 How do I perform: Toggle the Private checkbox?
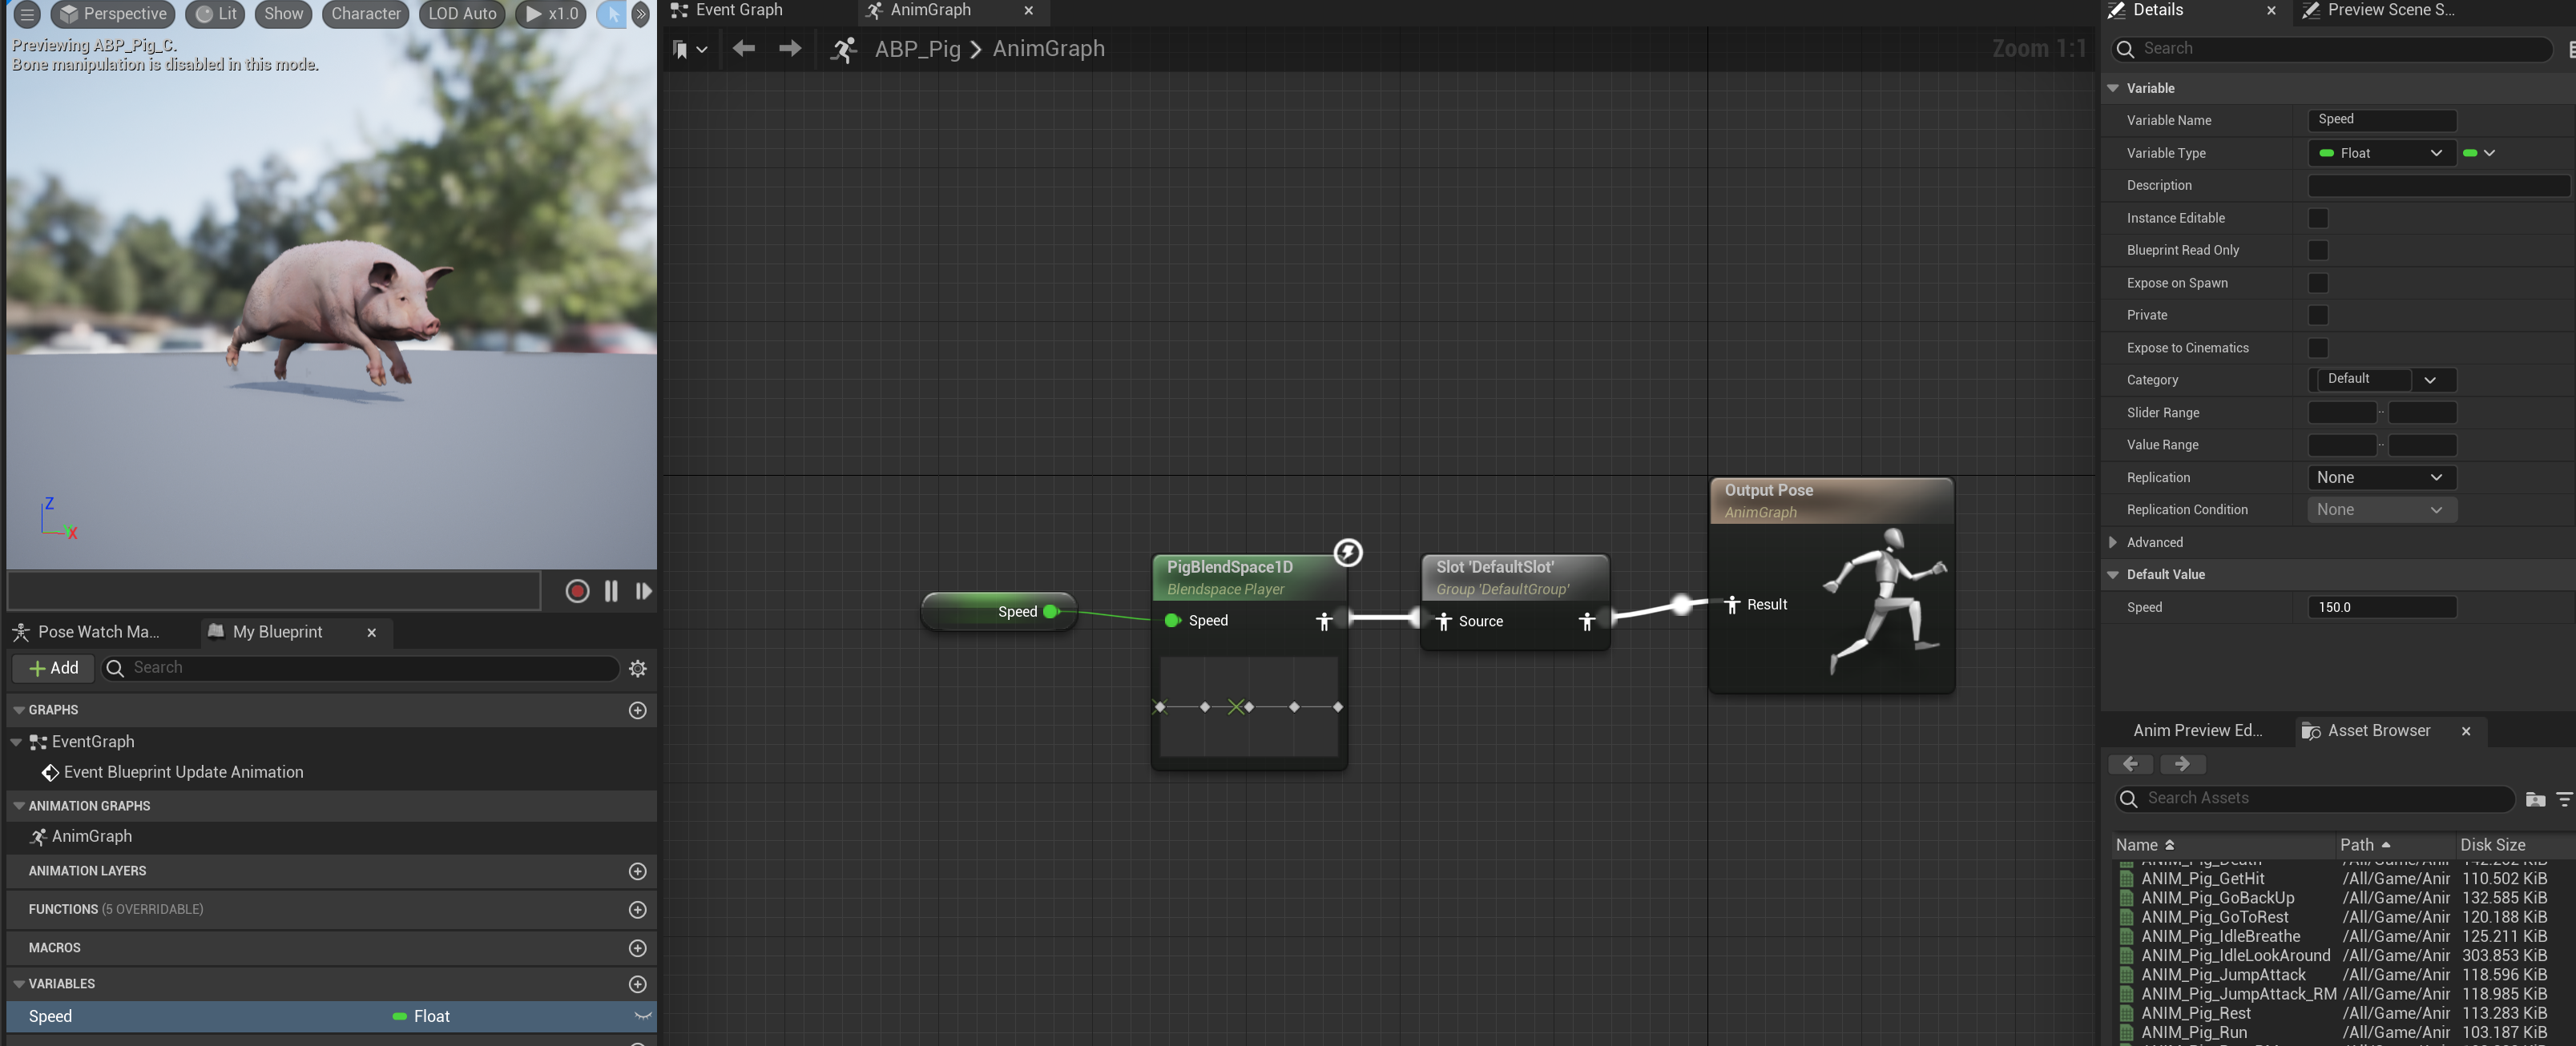click(x=2317, y=315)
